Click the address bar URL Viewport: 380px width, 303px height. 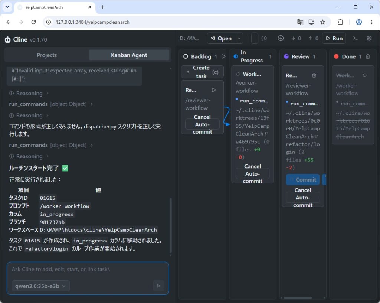(x=92, y=22)
